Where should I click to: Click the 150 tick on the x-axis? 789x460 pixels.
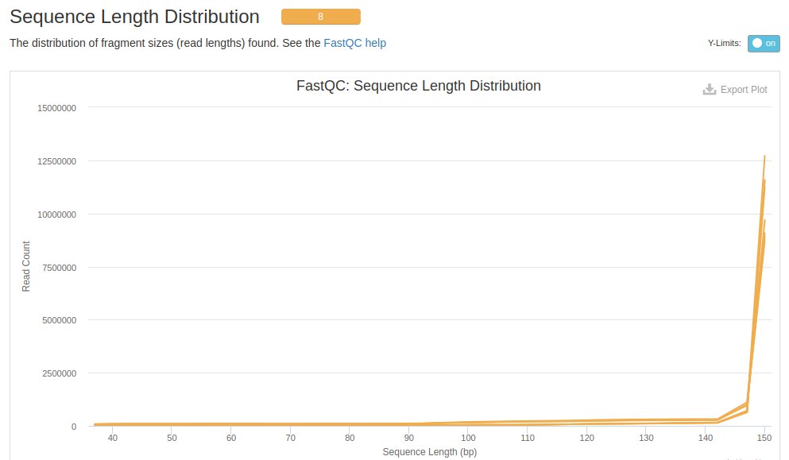tap(764, 438)
